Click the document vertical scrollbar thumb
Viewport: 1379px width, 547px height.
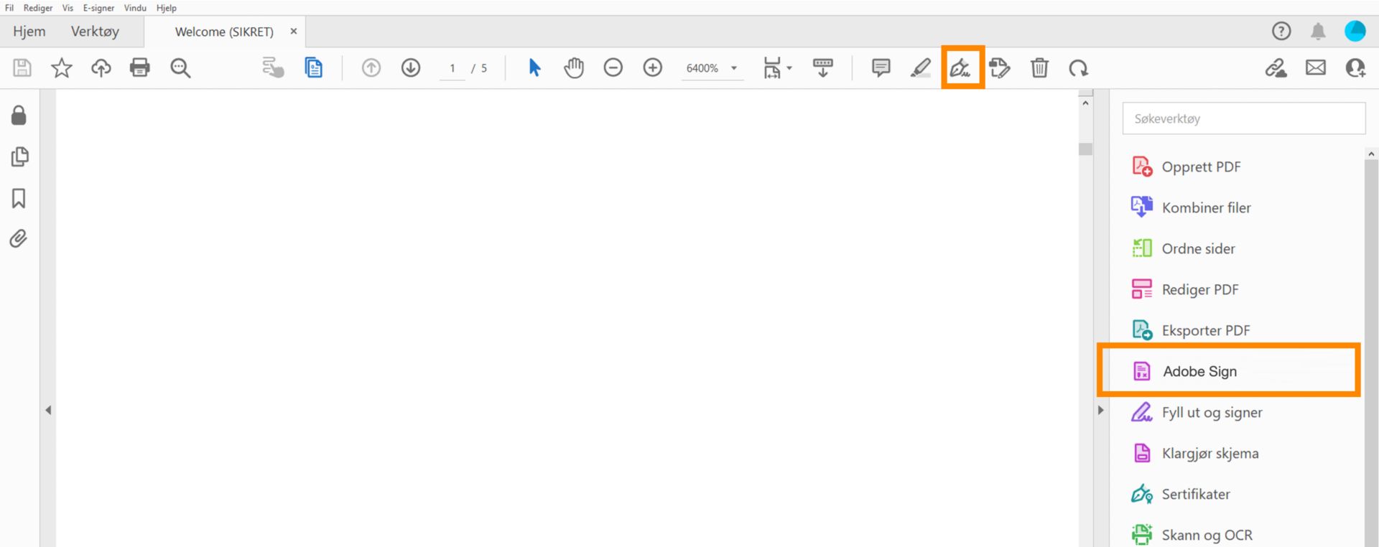click(1085, 149)
